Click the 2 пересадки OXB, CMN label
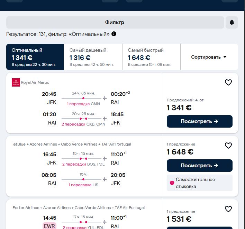The height and width of the screenshot is (229, 245). click(83, 124)
